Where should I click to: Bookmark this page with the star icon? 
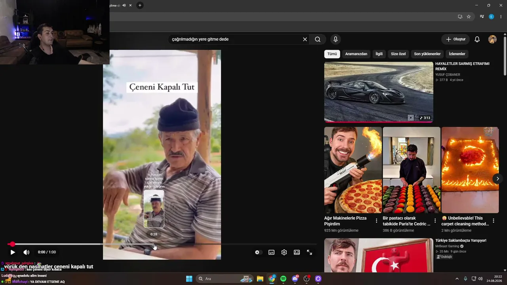469,17
